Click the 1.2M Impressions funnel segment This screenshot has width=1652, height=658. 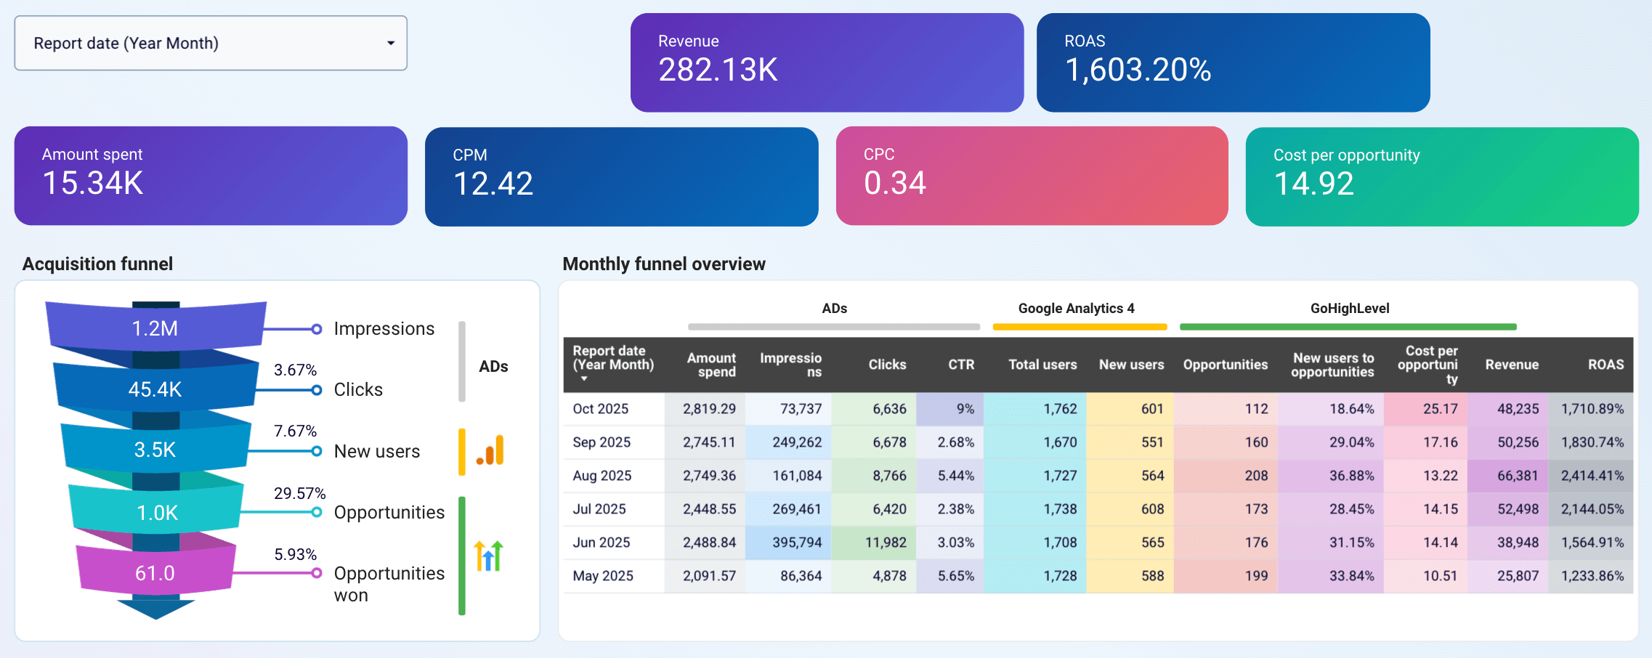click(153, 327)
